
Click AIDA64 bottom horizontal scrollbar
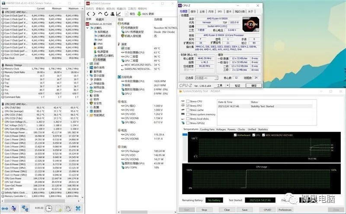point(134,212)
